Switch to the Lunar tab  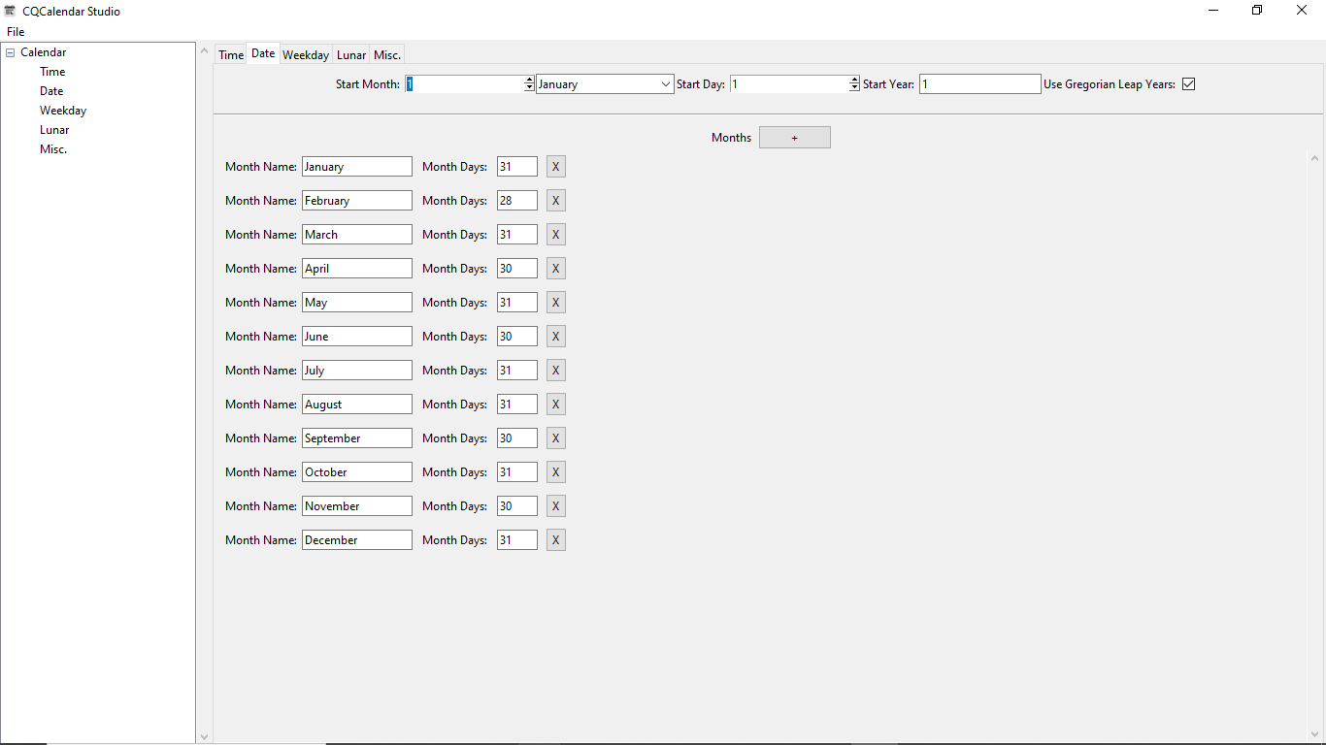tap(351, 55)
